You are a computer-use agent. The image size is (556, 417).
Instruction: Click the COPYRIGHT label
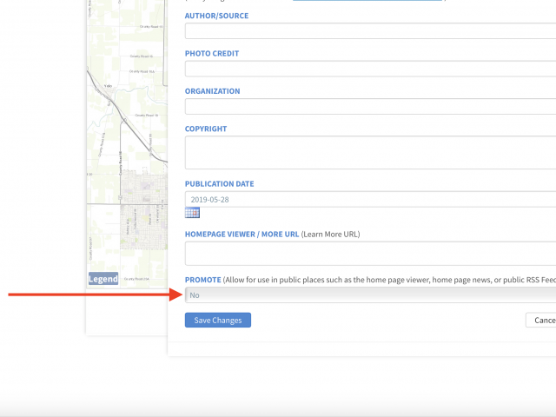tap(206, 129)
